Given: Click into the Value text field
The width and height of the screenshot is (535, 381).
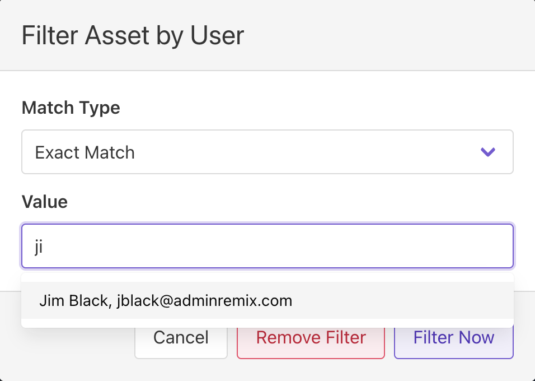Looking at the screenshot, I should 267,247.
